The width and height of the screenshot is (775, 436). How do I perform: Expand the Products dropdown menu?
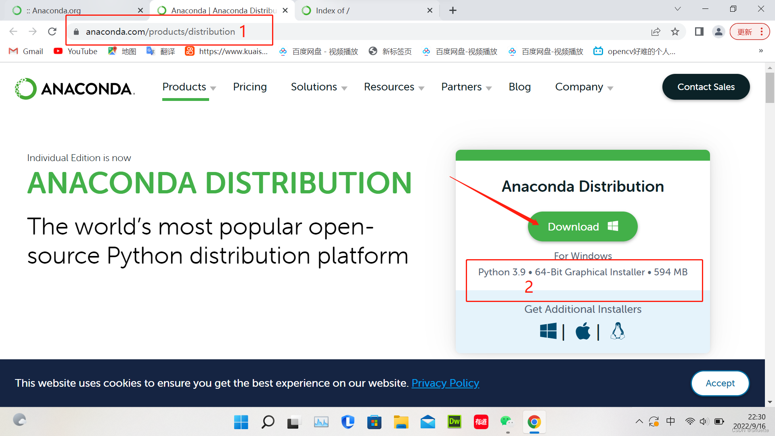[189, 87]
